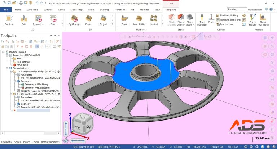This screenshot has height=149, width=277.
Task: Click Process Hole
Action: [225, 24]
